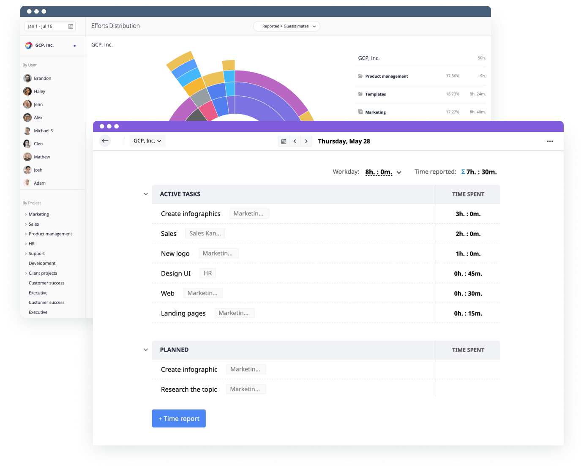Click the folder icon next to Product management
This screenshot has width=584, height=469.
point(360,76)
